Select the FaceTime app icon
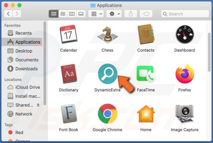This screenshot has width=213, height=143. pyautogui.click(x=146, y=74)
